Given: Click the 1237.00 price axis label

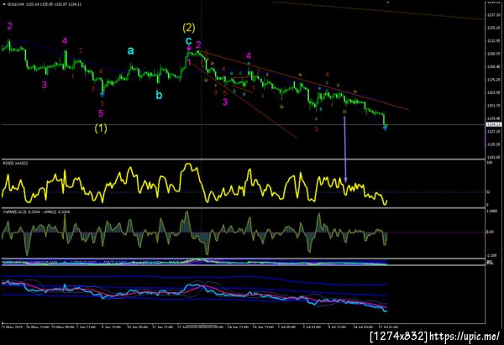Looking at the screenshot, I should [493, 15].
